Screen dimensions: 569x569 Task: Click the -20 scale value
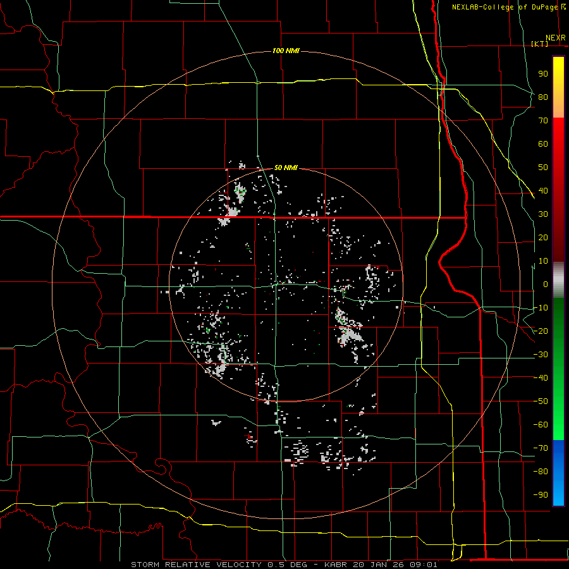pyautogui.click(x=541, y=331)
